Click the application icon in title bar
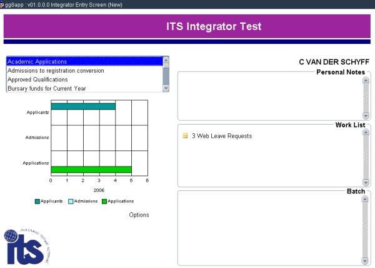Viewport: 375px width, 268px height. pos(2,4)
